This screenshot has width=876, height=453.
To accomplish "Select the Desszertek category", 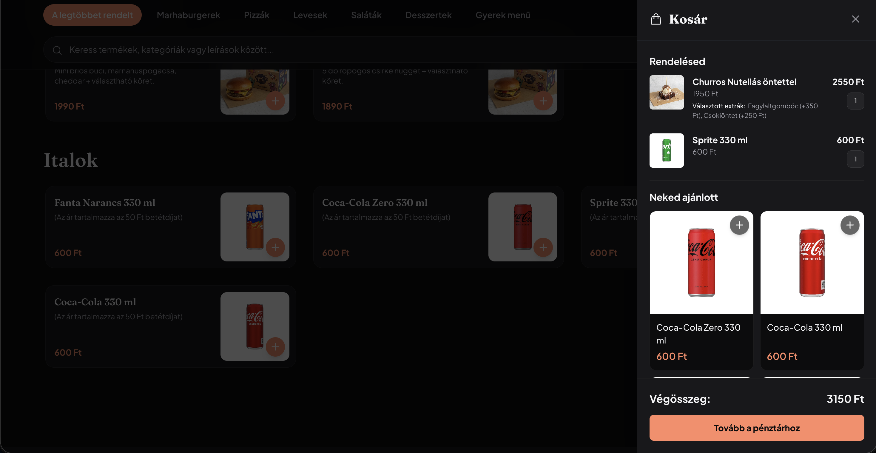I will click(428, 15).
